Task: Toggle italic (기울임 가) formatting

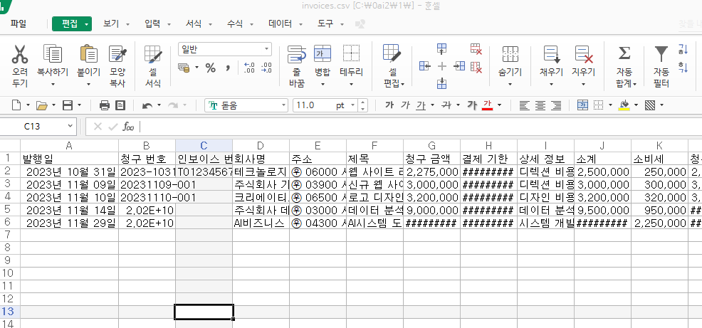Action: click(x=405, y=105)
